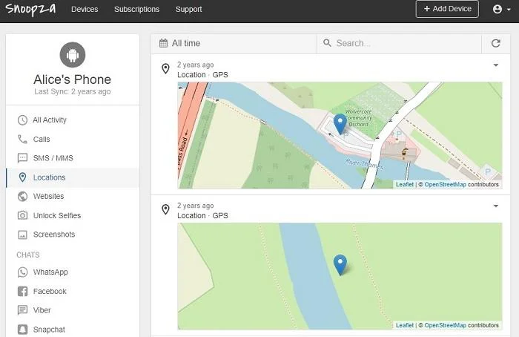Click the Add Device button
The height and width of the screenshot is (337, 519).
point(447,9)
